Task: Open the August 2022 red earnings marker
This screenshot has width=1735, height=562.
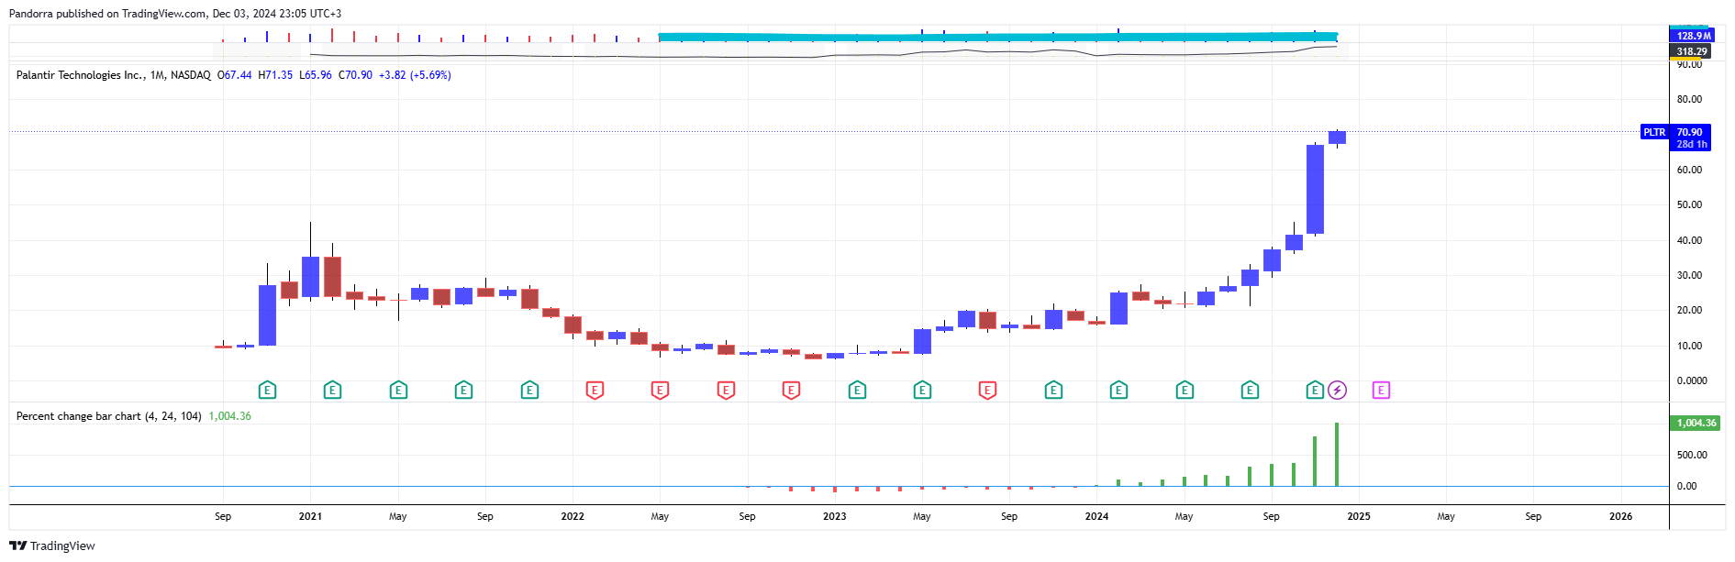Action: [726, 391]
